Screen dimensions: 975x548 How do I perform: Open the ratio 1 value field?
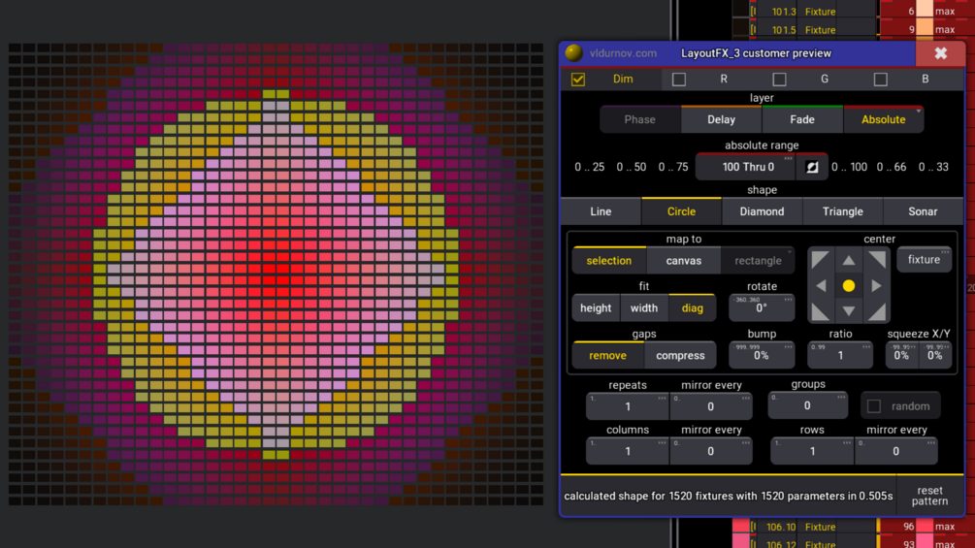click(x=840, y=355)
